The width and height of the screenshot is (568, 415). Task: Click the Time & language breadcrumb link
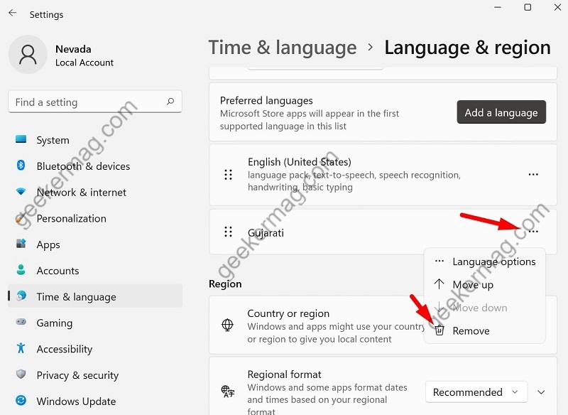[x=283, y=48]
